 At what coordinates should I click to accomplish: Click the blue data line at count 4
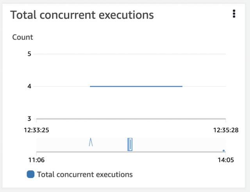click(136, 86)
